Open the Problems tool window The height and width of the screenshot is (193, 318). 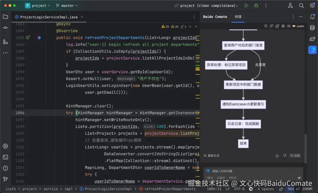click(x=6, y=168)
